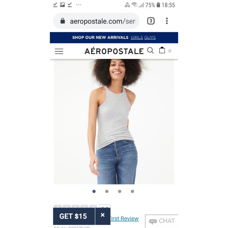The width and height of the screenshot is (228, 228).
Task: Click the AÉROPOSTALE logo
Action: pos(114,51)
